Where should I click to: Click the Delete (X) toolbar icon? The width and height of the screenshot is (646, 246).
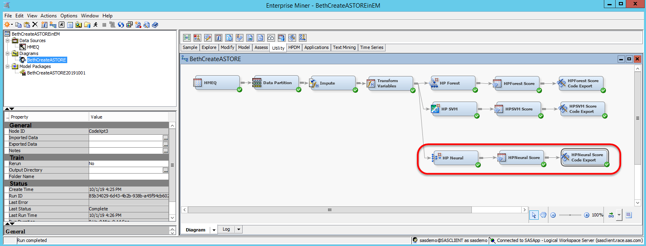tap(35, 25)
